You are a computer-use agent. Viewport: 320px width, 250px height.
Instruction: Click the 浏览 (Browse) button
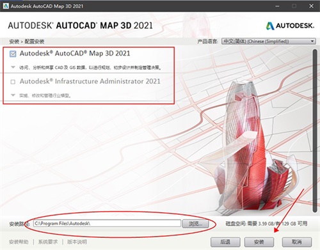195,224
